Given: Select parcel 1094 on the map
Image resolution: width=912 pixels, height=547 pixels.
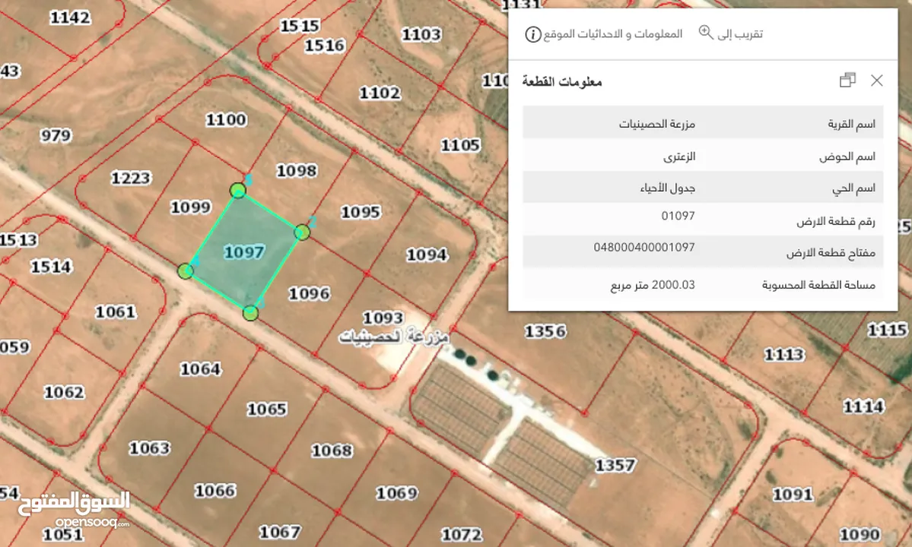Looking at the screenshot, I should pos(427,255).
